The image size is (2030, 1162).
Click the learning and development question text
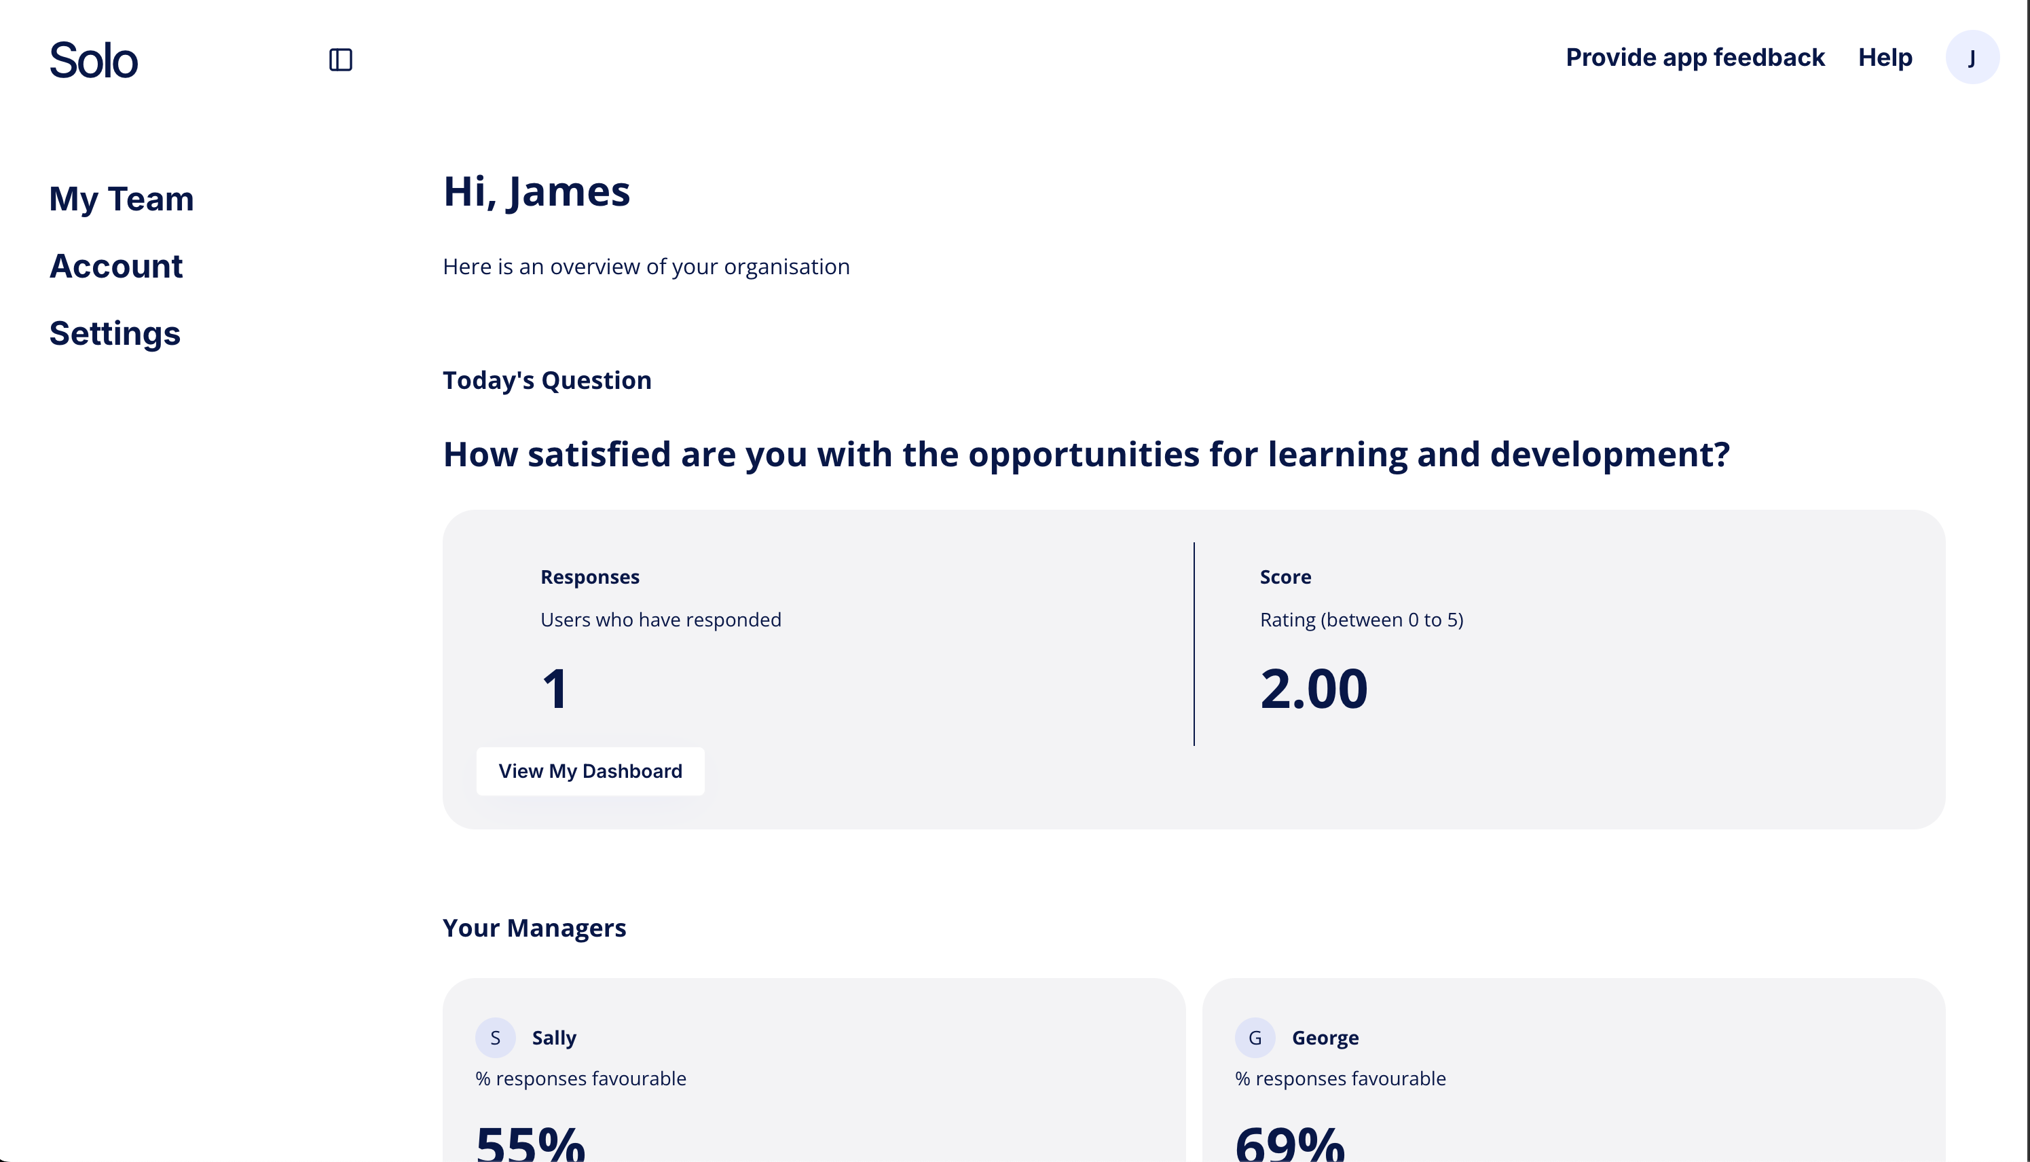[1086, 454]
